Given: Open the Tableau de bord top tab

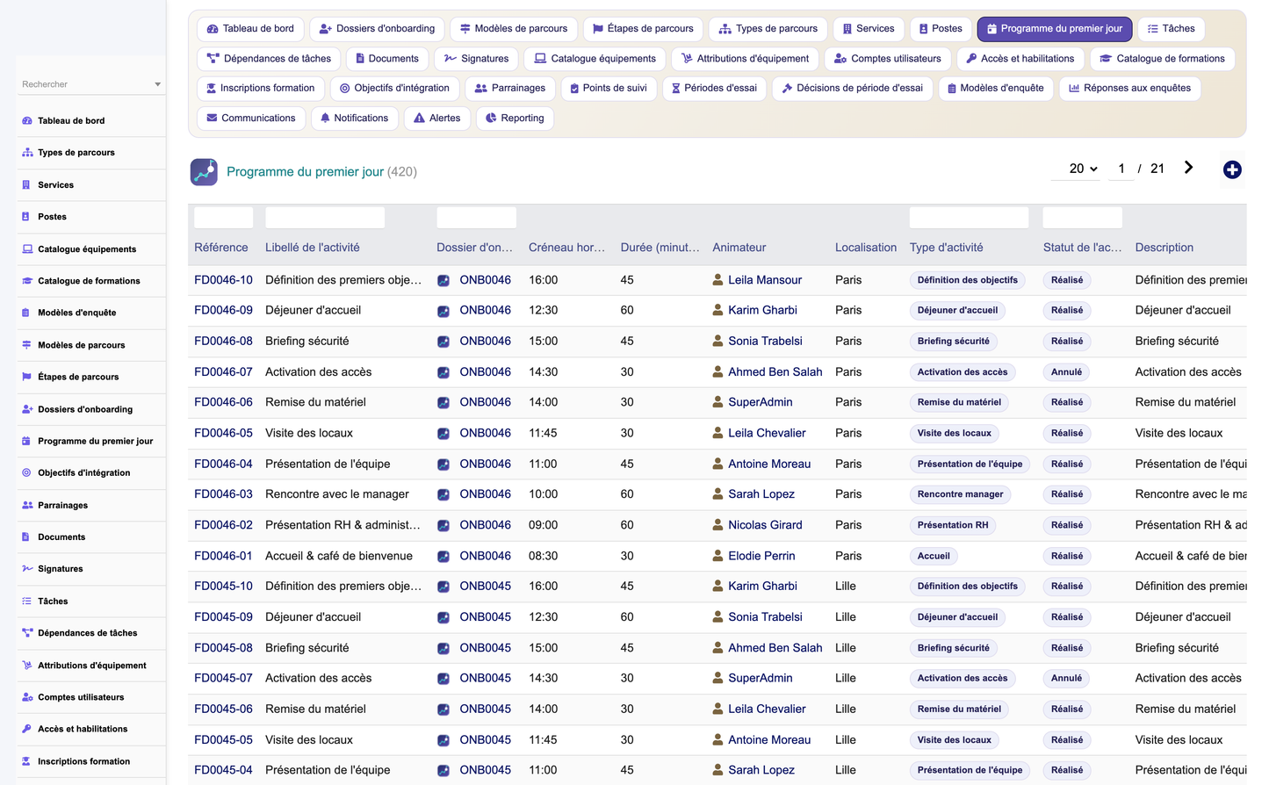Looking at the screenshot, I should [250, 29].
